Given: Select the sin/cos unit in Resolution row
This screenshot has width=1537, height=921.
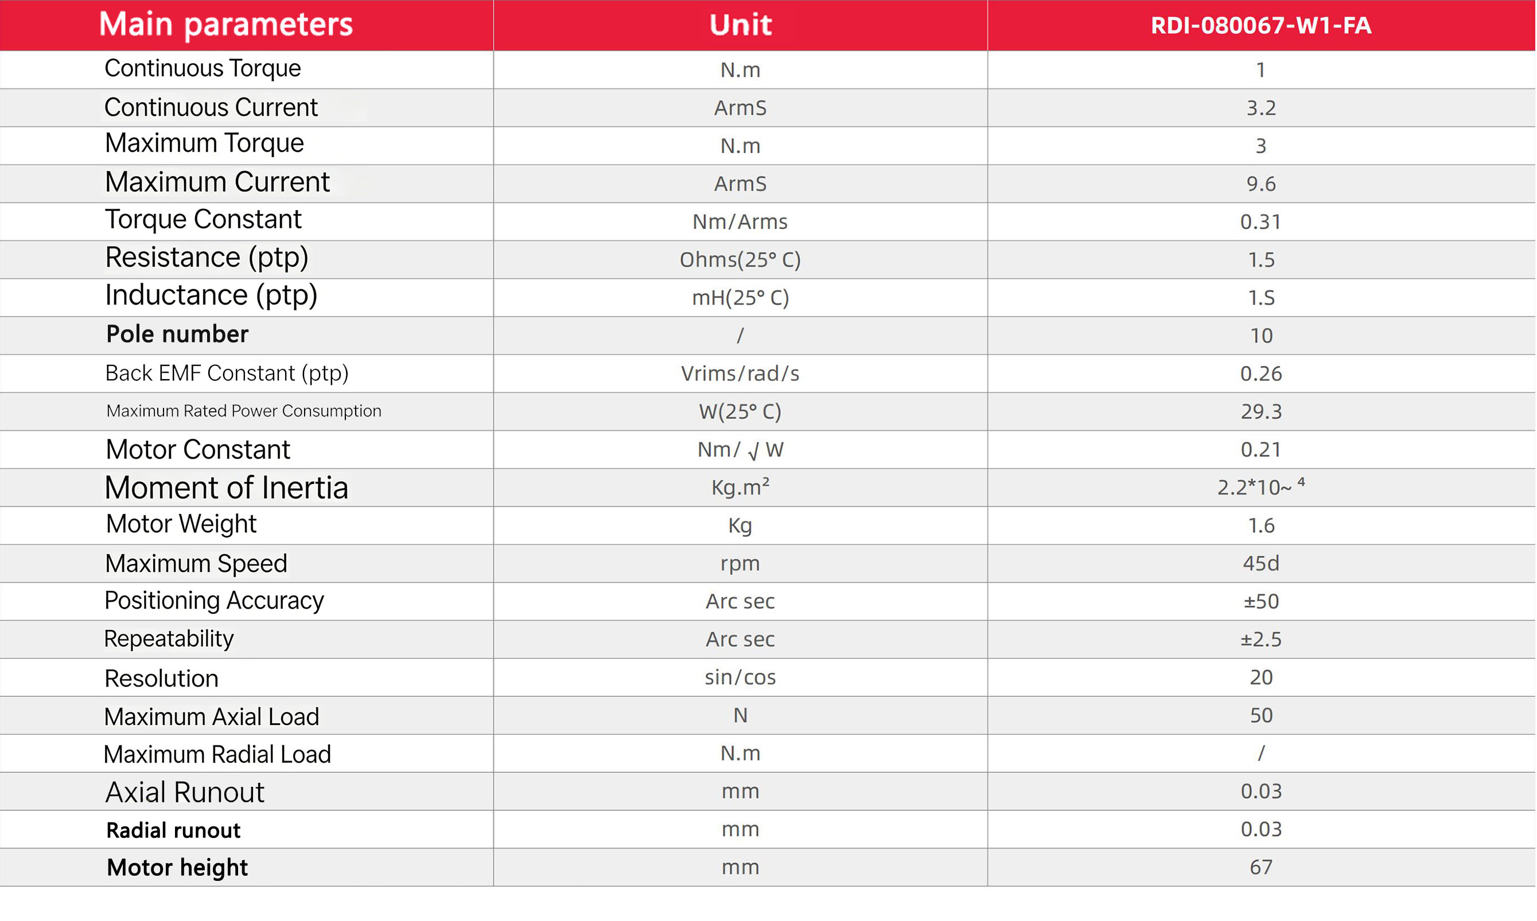Looking at the screenshot, I should (x=740, y=677).
